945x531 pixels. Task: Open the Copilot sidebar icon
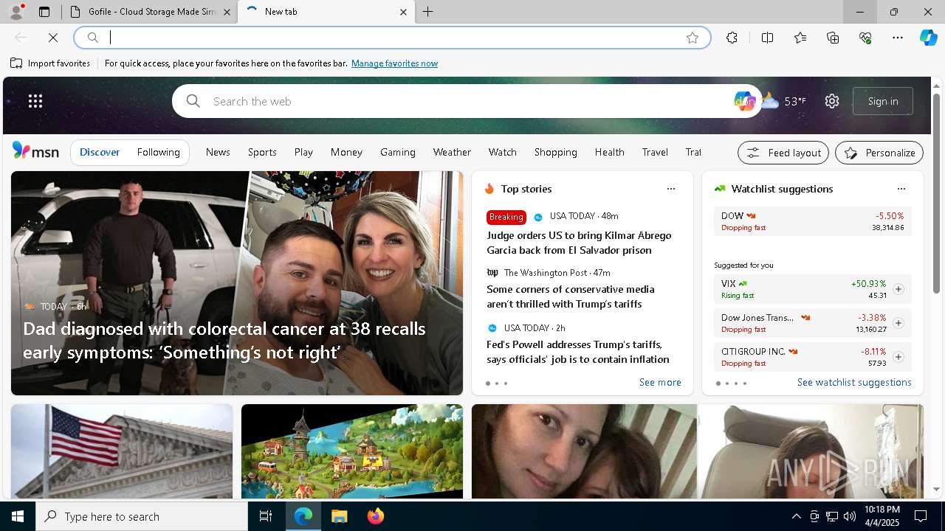pyautogui.click(x=928, y=38)
